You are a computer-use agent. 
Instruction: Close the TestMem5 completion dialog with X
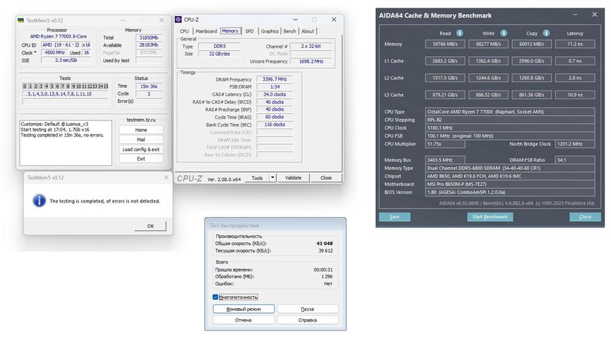coord(165,178)
